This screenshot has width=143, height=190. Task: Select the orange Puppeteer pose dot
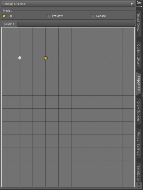tap(46, 58)
